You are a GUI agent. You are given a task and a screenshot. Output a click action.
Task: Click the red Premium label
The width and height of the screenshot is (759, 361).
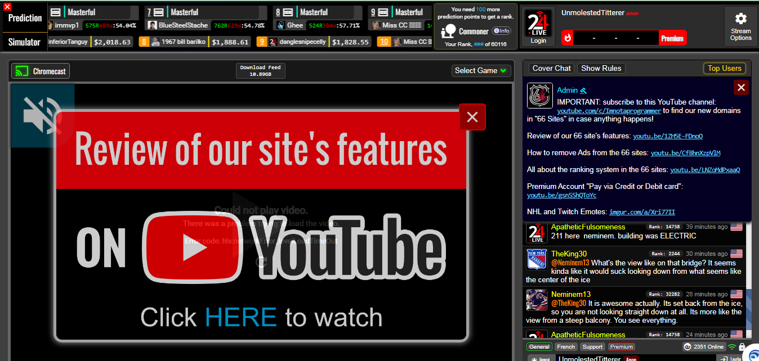[x=672, y=38]
